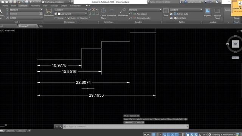Click the Undo arrow in quick access toolbar
Image resolution: width=242 pixels, height=136 pixels.
tap(31, 2)
